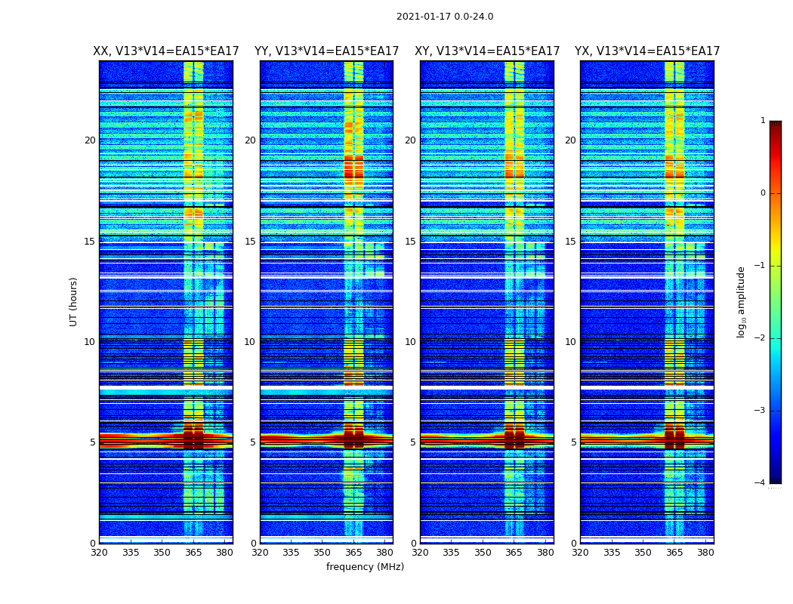This screenshot has height=604, width=793.
Task: Click colorbar tick label −4
Action: (761, 483)
